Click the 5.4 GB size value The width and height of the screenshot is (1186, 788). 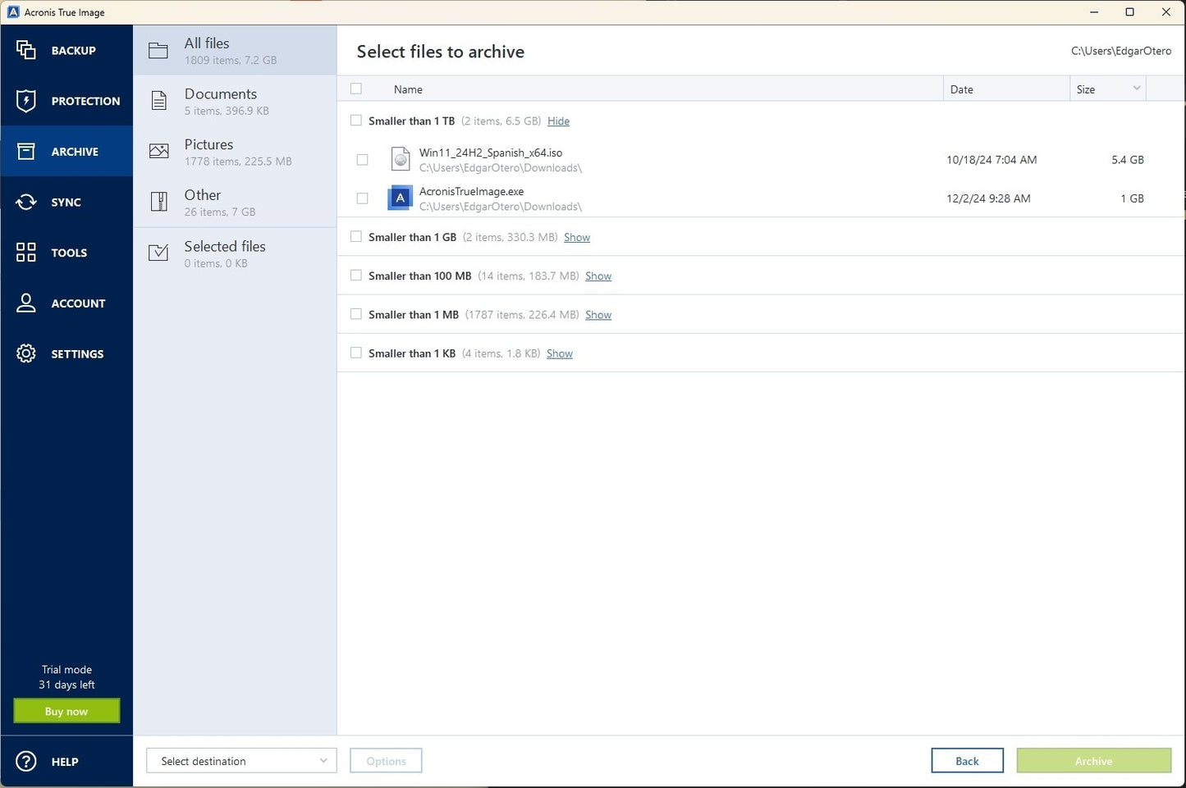1128,160
